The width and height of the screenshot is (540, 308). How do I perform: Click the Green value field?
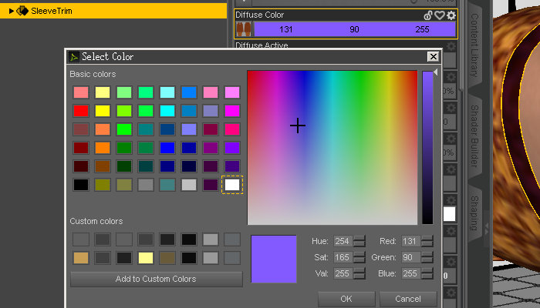coord(410,257)
